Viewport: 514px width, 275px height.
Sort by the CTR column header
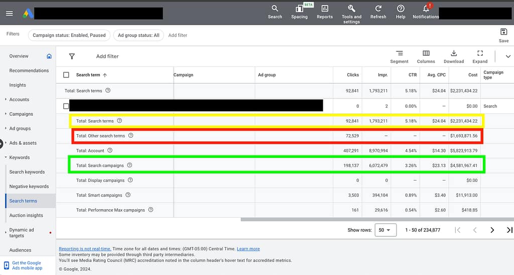pos(413,75)
